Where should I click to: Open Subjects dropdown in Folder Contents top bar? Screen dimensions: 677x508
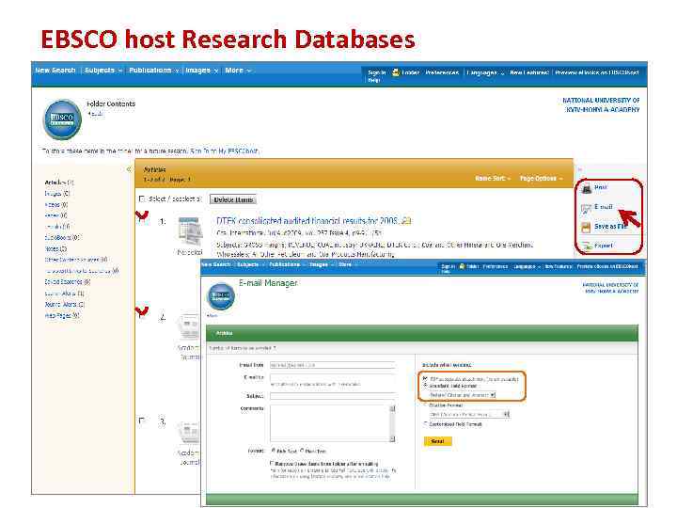[x=103, y=70]
